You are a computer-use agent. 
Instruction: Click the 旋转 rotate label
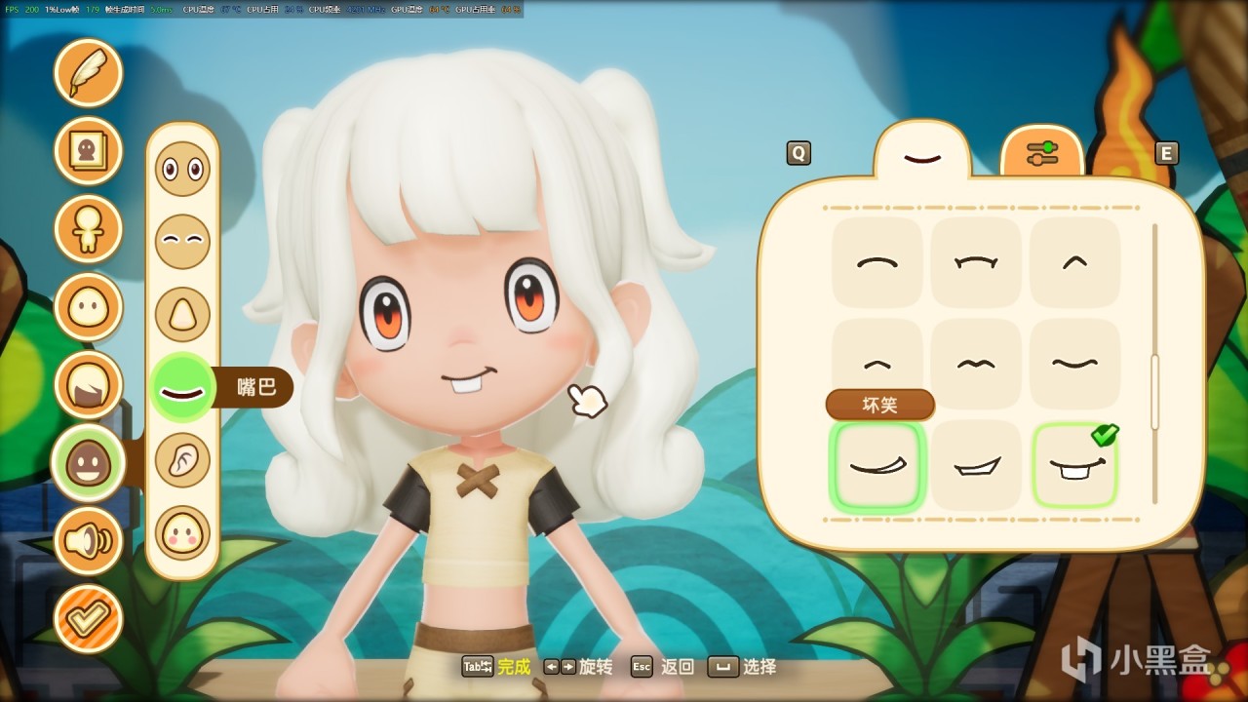coord(596,667)
